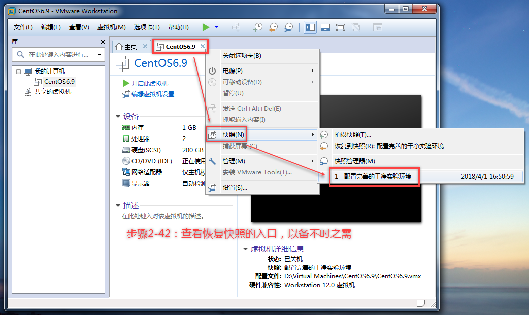Open the library search dropdown arrow
The height and width of the screenshot is (315, 529).
[100, 55]
